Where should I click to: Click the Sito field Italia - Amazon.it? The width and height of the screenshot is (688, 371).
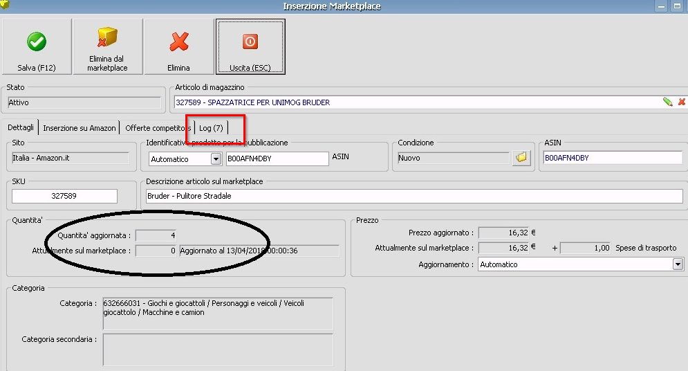(x=71, y=158)
